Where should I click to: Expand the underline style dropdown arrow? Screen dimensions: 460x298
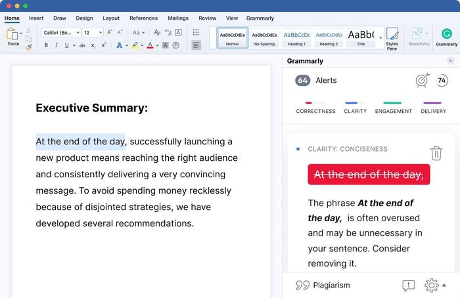(74, 45)
